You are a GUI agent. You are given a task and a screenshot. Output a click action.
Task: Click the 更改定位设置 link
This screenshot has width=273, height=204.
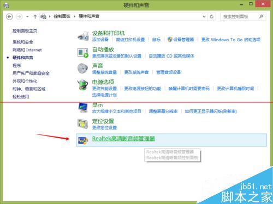pos(104,127)
